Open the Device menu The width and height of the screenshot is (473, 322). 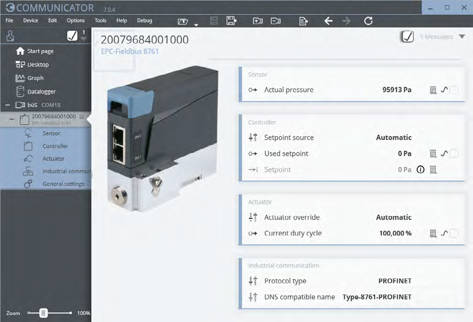pyautogui.click(x=30, y=20)
